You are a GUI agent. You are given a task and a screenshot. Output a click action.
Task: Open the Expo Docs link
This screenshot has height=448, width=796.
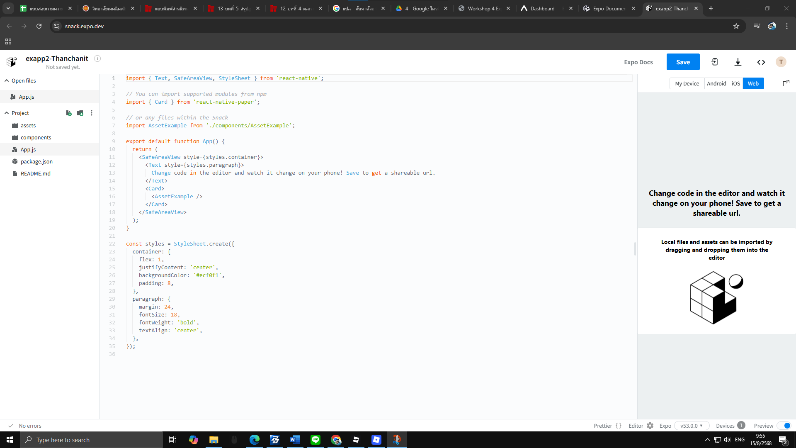click(638, 62)
